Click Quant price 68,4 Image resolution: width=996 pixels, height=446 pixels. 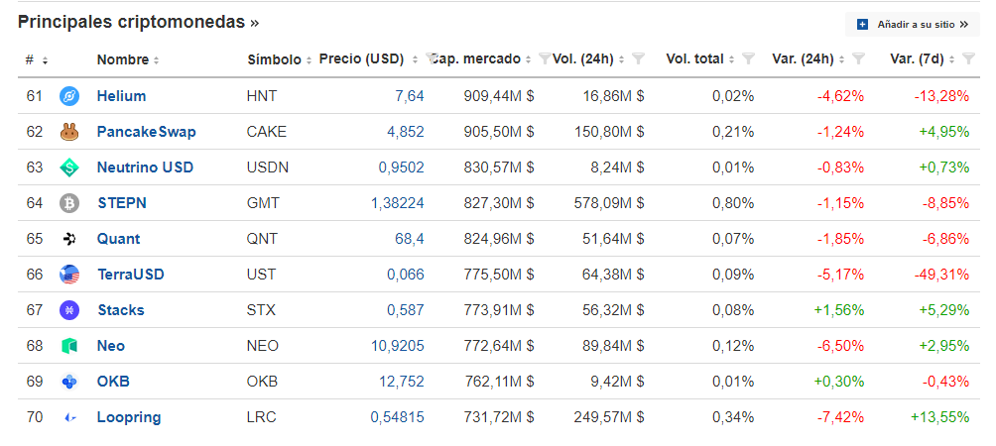[x=410, y=239]
